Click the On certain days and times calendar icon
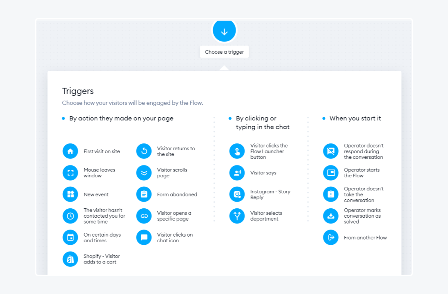Screen dimensions: 448x294 pyautogui.click(x=70, y=237)
